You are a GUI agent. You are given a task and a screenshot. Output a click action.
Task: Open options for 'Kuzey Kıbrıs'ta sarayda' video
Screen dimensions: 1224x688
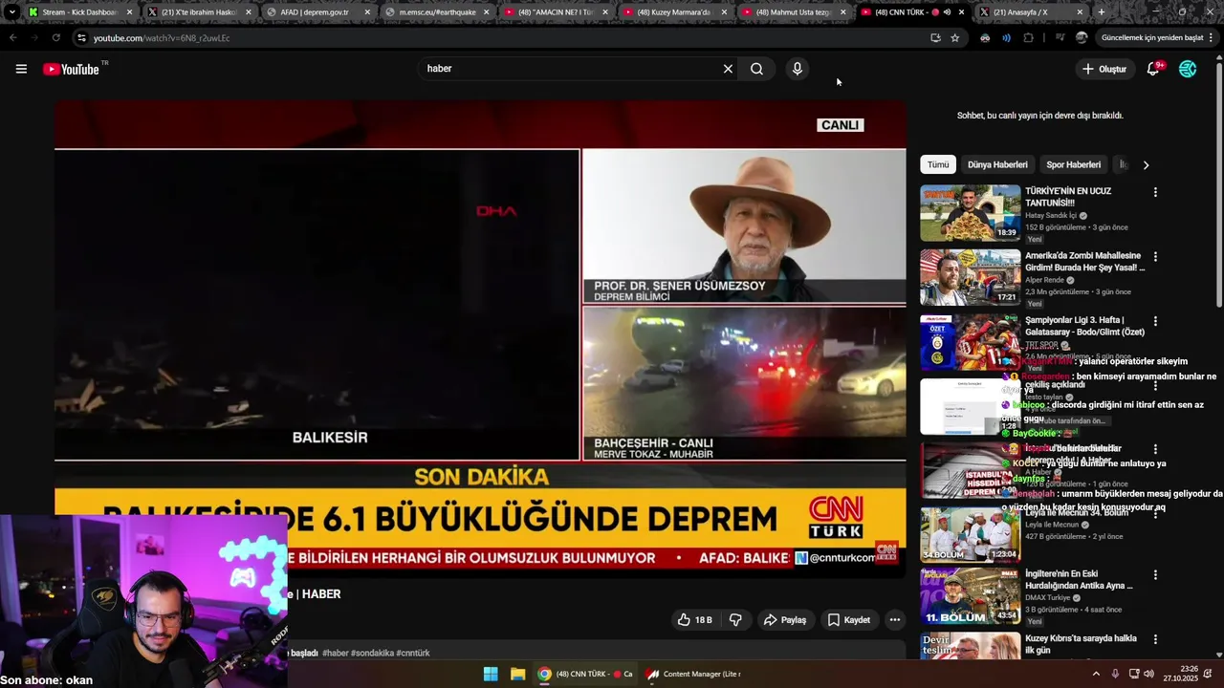click(x=1155, y=639)
